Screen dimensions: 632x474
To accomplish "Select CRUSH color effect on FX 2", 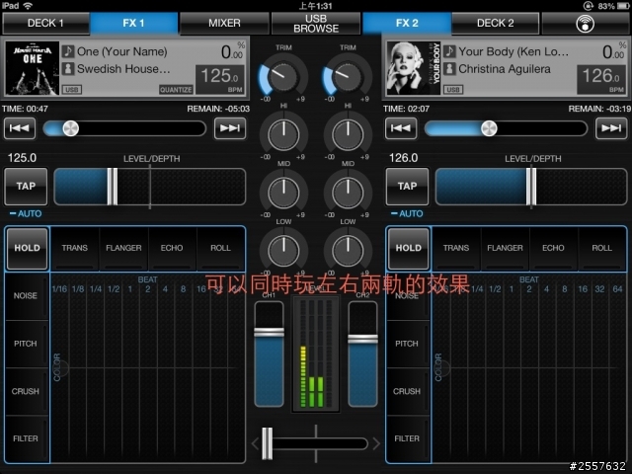I will (x=407, y=391).
